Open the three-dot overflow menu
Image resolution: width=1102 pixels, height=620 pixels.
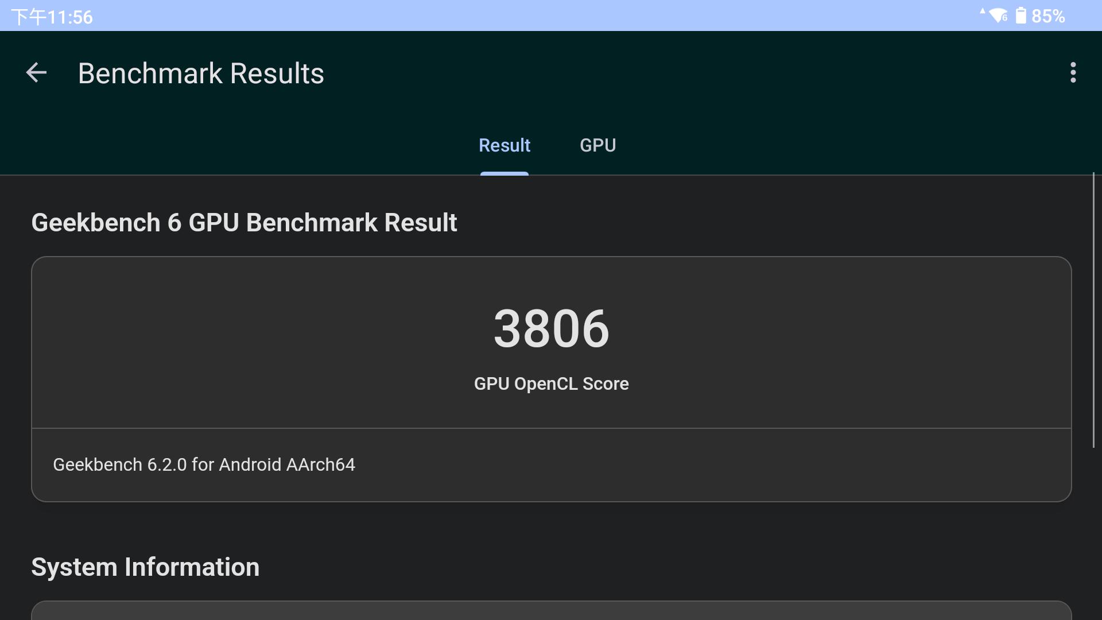(1073, 73)
